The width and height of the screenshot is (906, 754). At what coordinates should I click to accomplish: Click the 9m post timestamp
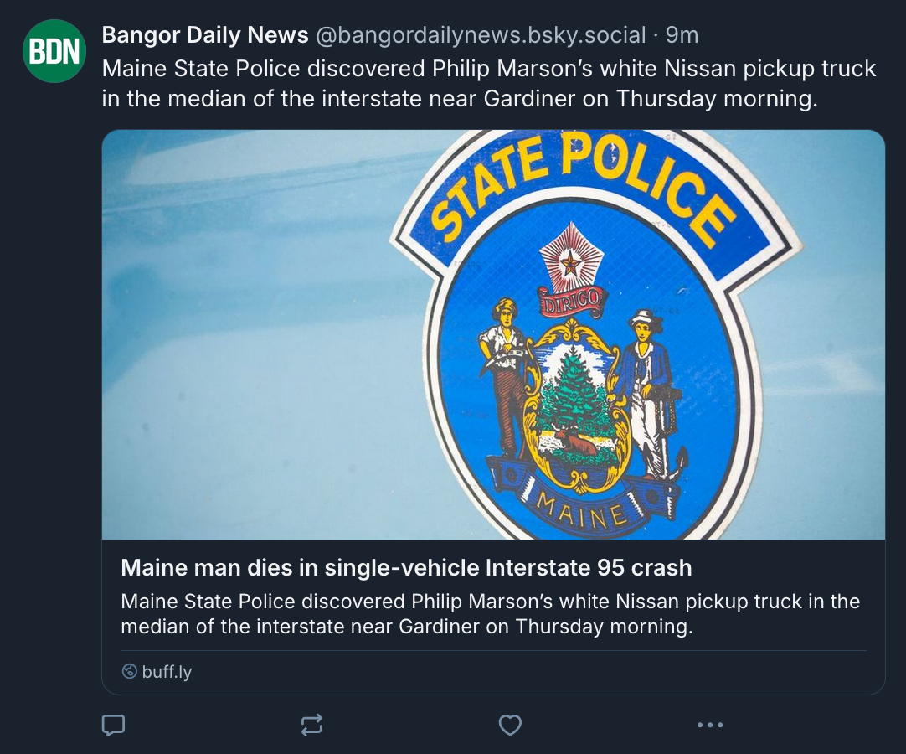[682, 35]
